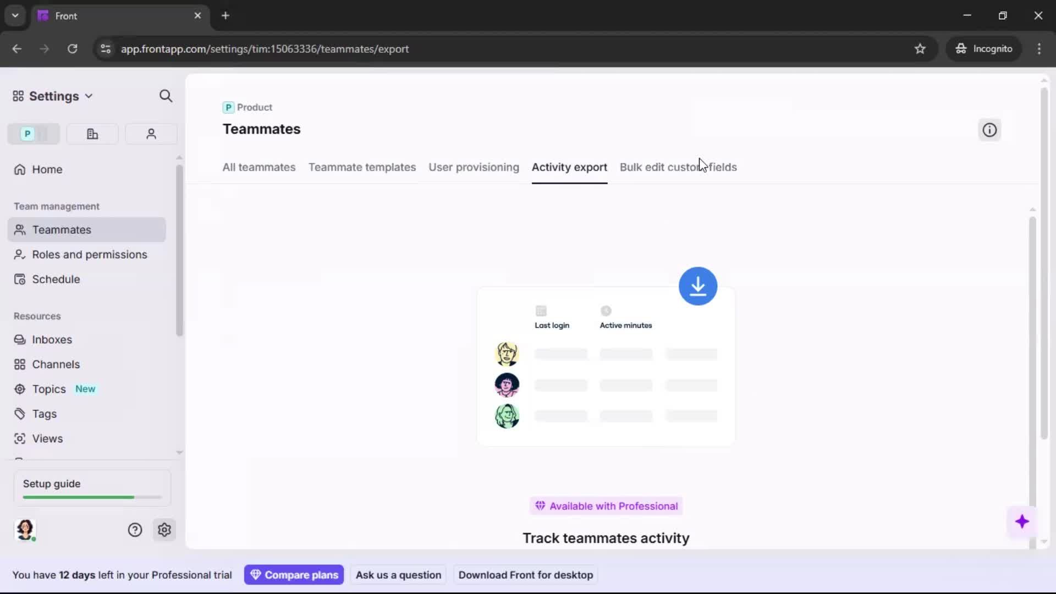Click Download Front for desktop
The image size is (1056, 594).
coord(525,574)
